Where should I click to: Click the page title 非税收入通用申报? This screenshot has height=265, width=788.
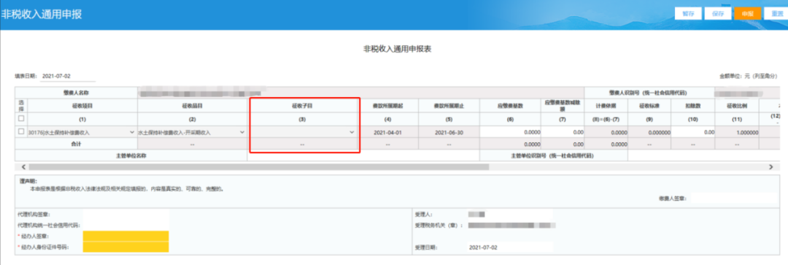click(x=41, y=14)
